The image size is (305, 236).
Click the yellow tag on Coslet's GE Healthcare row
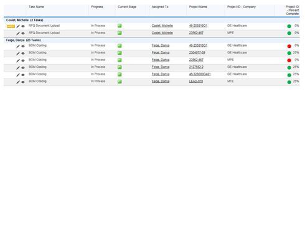[11, 26]
